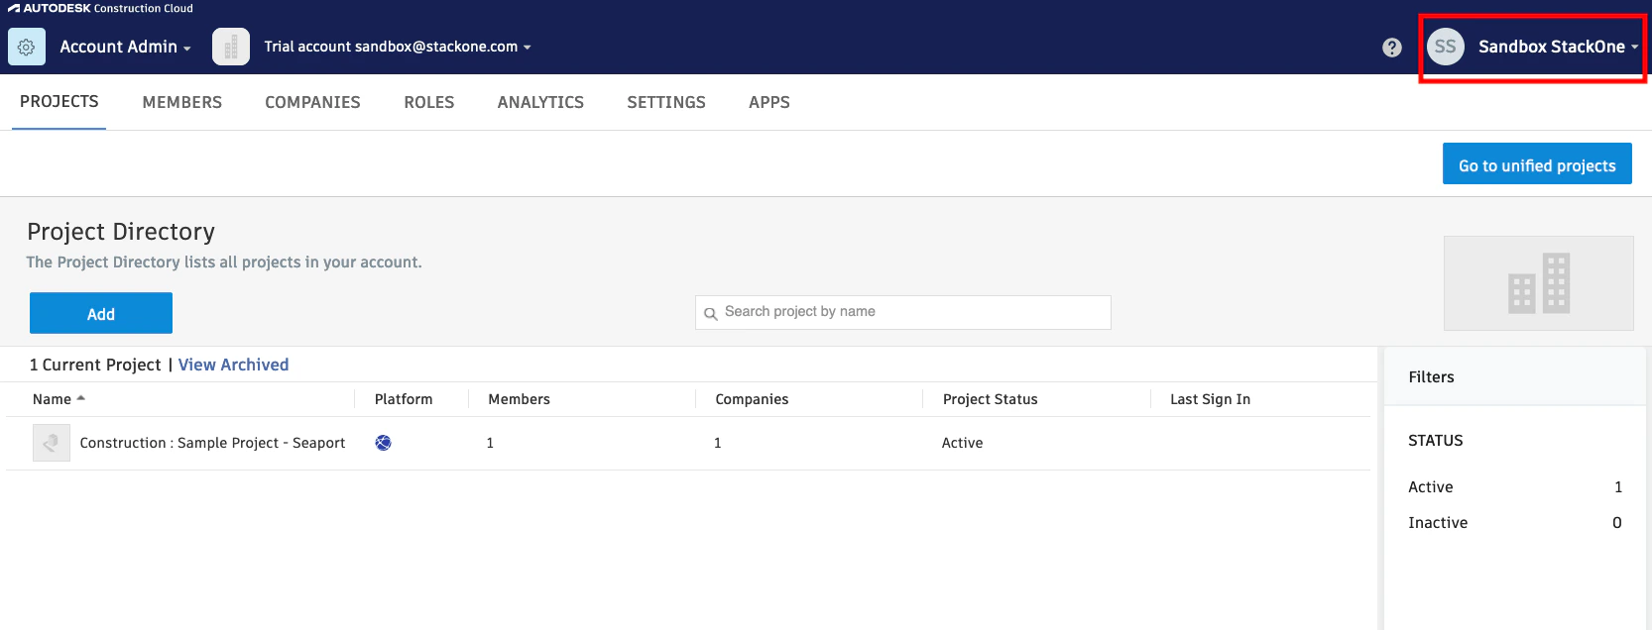Image resolution: width=1652 pixels, height=630 pixels.
Task: Open the View Archived link
Action: click(x=234, y=365)
